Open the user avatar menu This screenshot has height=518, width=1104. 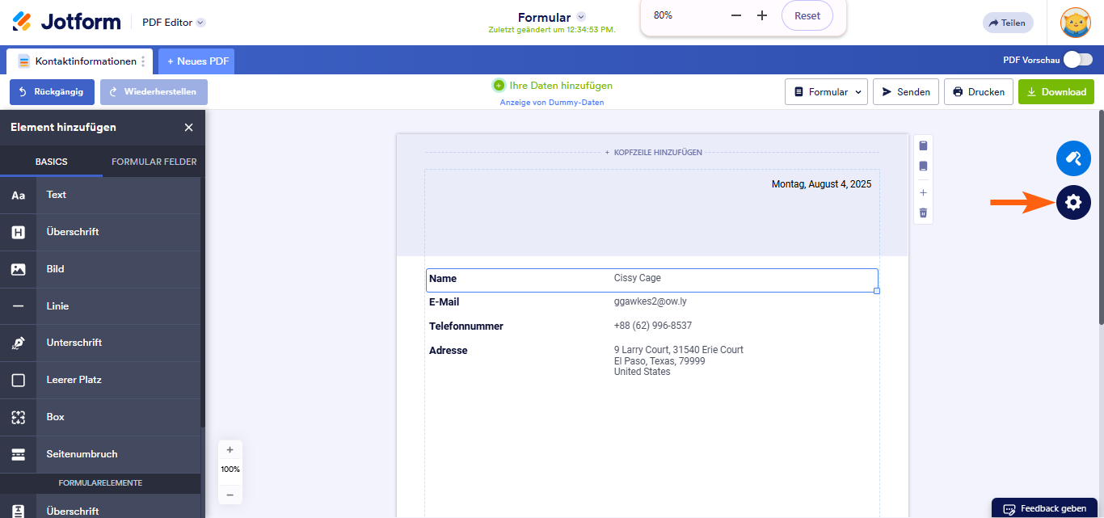(1076, 23)
